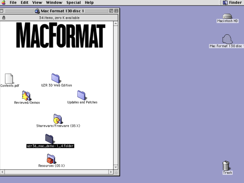The height and width of the screenshot is (183, 244).
Task: Click the 'Mac Format 130 disc 1' window title
Action: (62, 11)
